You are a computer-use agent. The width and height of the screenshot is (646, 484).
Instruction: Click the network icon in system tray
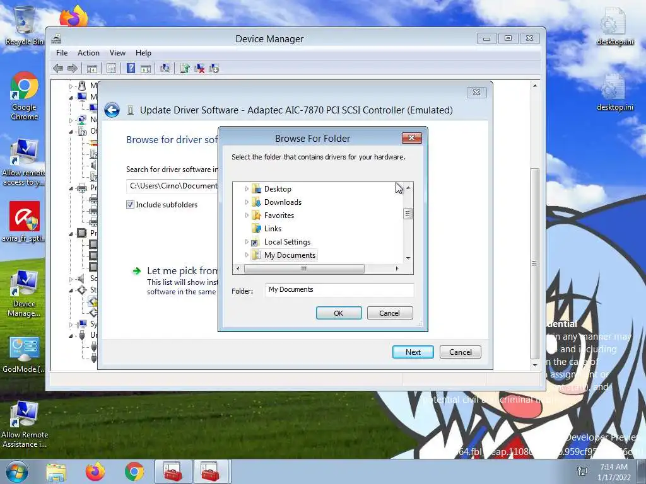click(582, 471)
